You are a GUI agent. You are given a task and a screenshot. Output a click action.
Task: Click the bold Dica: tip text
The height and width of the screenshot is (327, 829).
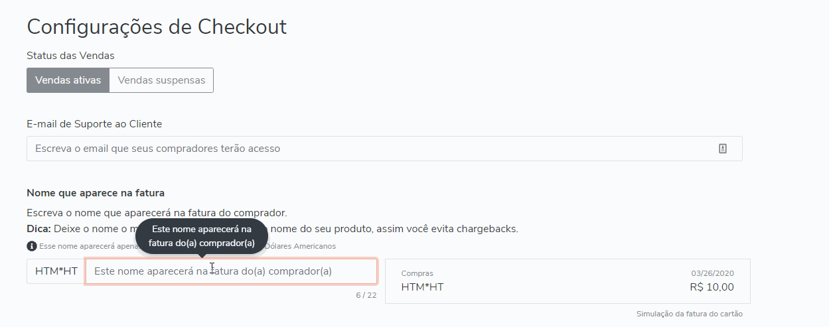click(x=38, y=229)
